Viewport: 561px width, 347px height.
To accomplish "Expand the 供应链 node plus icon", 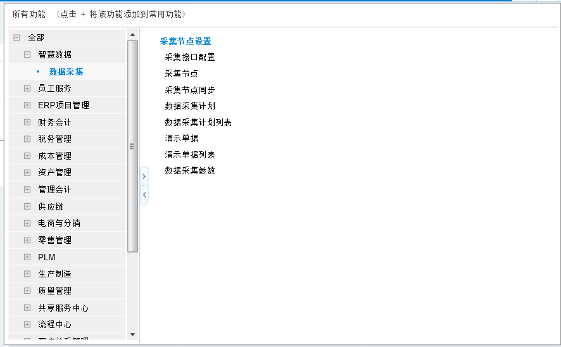I will [27, 206].
